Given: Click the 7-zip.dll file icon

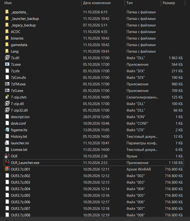Looking at the screenshot, I should click(x=7, y=104).
